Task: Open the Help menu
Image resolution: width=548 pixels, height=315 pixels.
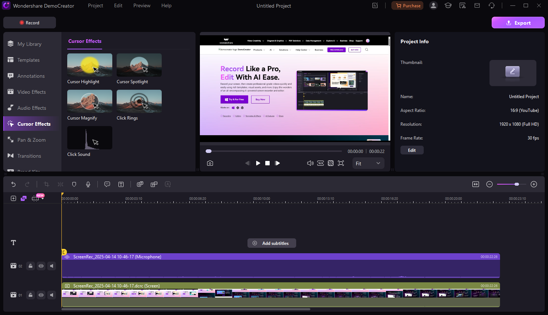Action: tap(166, 5)
